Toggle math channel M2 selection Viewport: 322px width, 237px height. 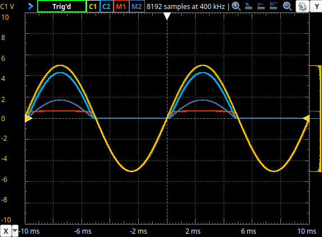click(137, 7)
